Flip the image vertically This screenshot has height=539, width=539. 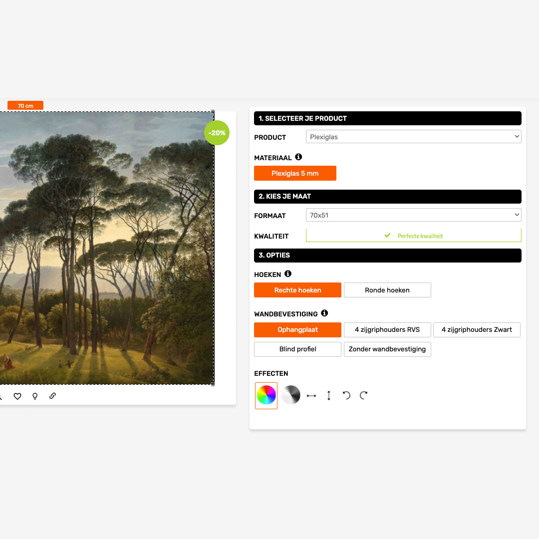(329, 396)
